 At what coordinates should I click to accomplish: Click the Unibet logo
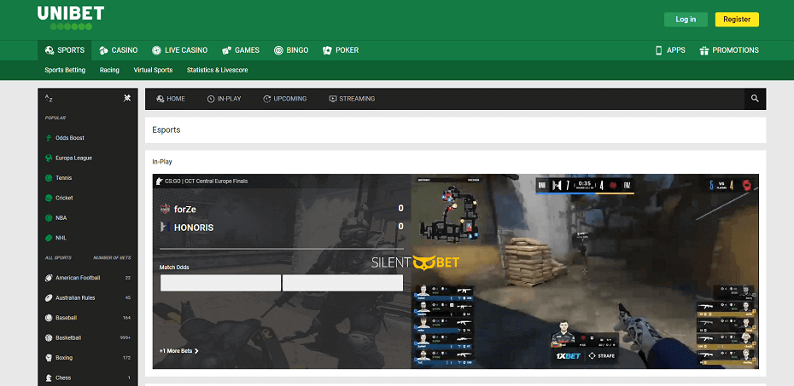pyautogui.click(x=71, y=18)
